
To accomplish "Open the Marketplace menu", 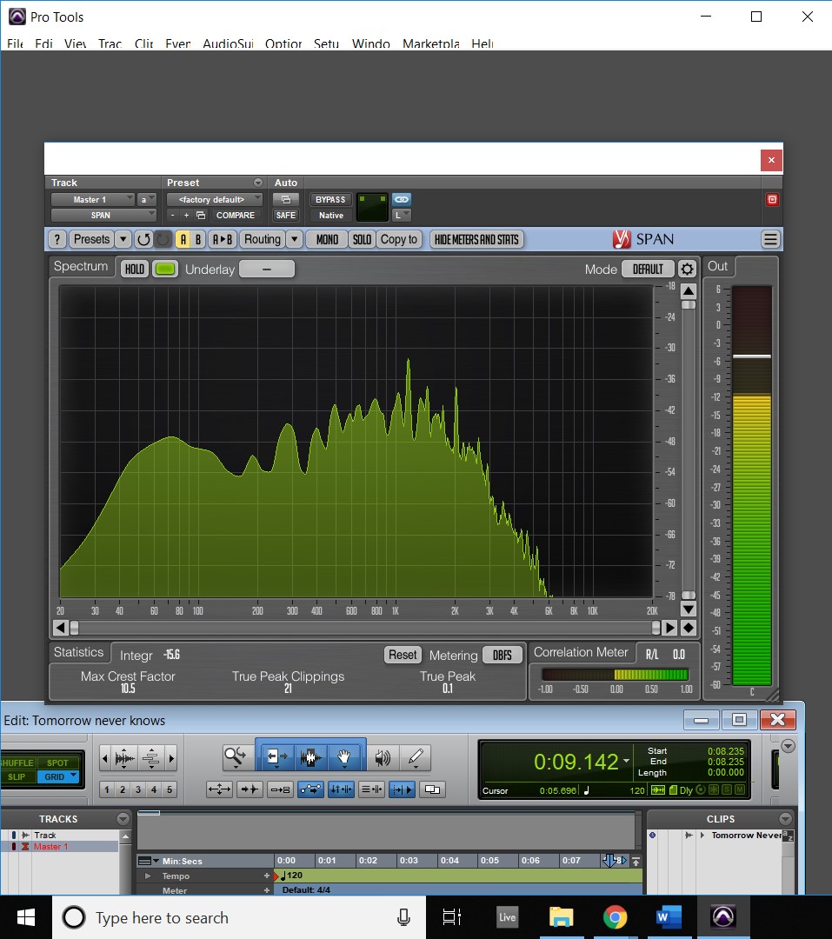I will click(x=430, y=43).
